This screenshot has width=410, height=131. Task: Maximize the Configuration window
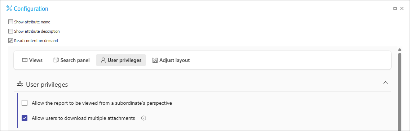tap(395, 9)
